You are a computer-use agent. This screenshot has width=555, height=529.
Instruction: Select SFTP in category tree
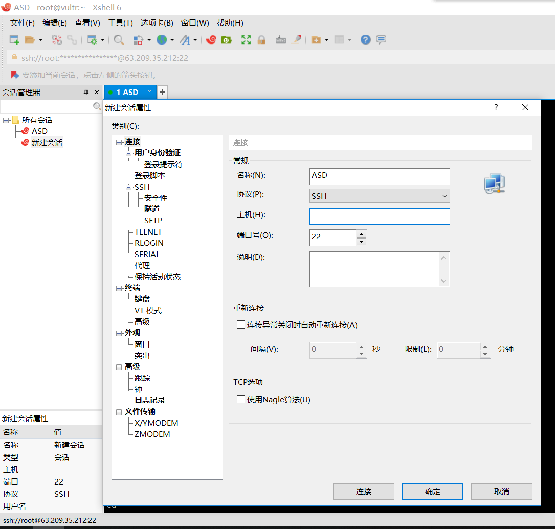pyautogui.click(x=153, y=220)
